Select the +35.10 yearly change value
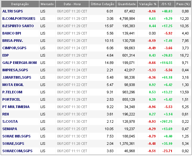This screenshot has height=156, width=193. click(167, 144)
